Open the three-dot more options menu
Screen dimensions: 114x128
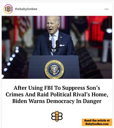pyautogui.click(x=107, y=9)
